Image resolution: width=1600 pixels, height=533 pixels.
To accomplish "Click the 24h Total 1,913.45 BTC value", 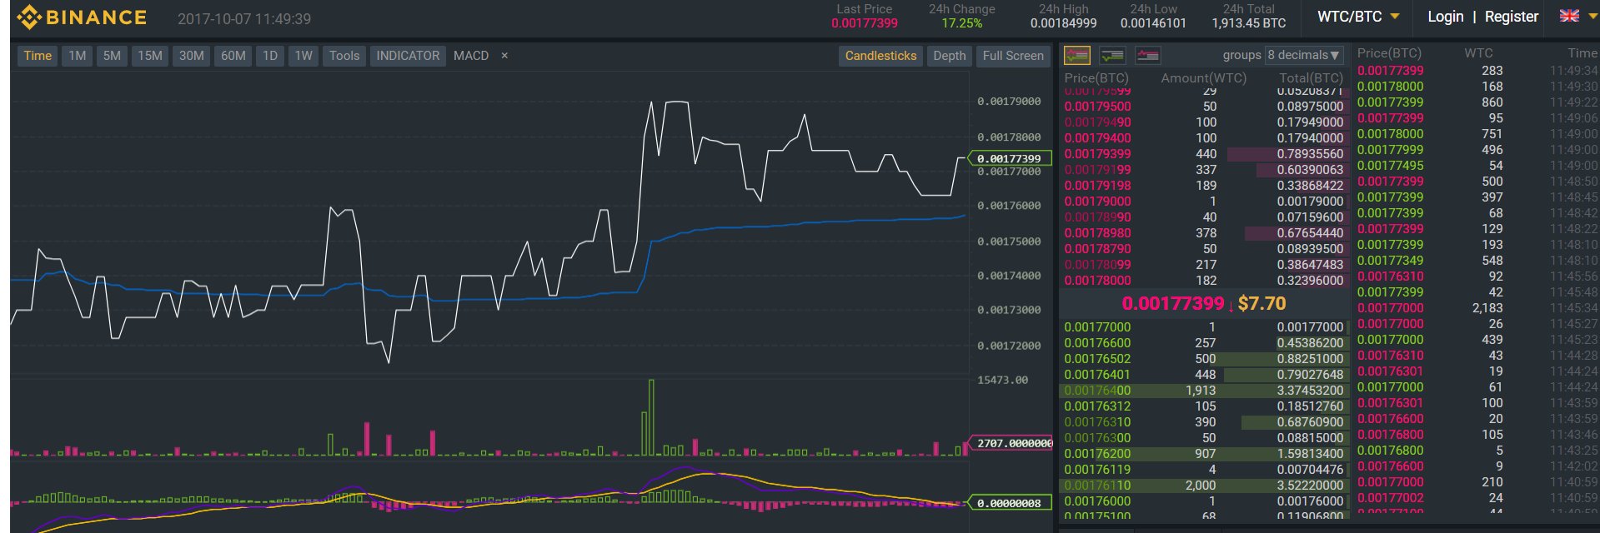I will (1248, 23).
